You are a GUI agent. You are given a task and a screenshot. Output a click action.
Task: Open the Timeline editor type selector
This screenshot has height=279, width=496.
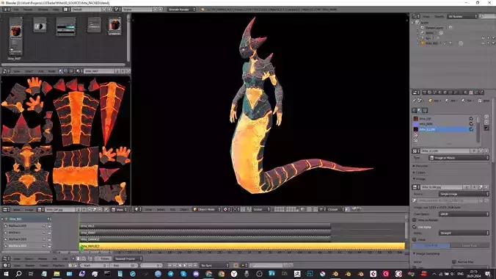click(6, 265)
